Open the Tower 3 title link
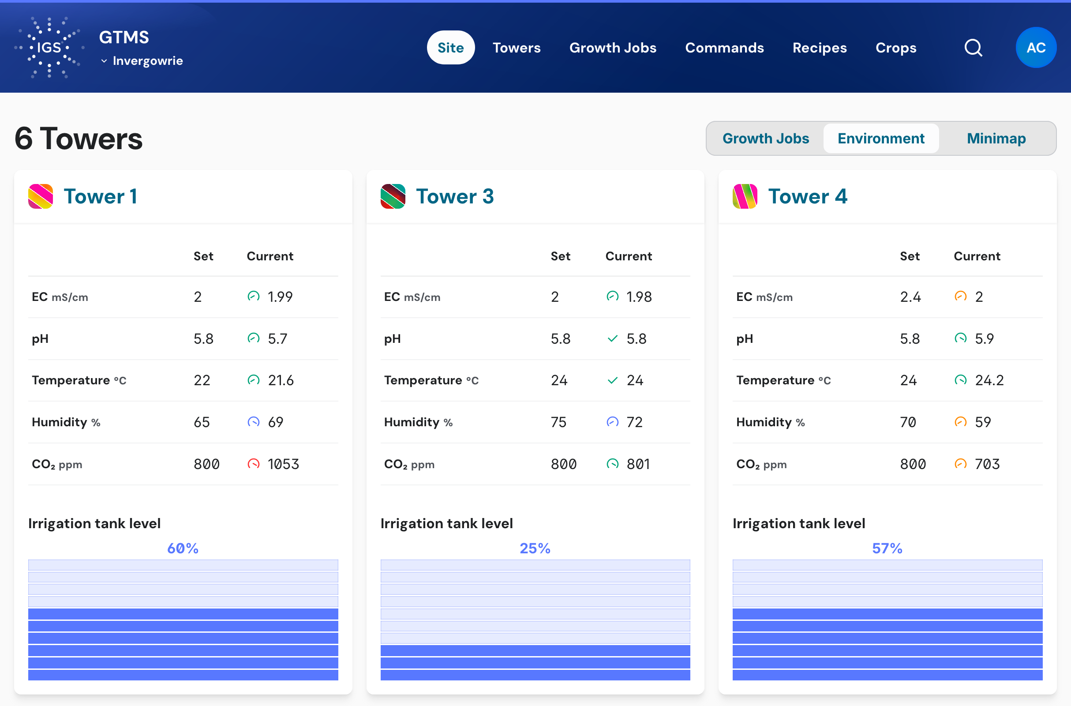The height and width of the screenshot is (706, 1071). coord(455,196)
